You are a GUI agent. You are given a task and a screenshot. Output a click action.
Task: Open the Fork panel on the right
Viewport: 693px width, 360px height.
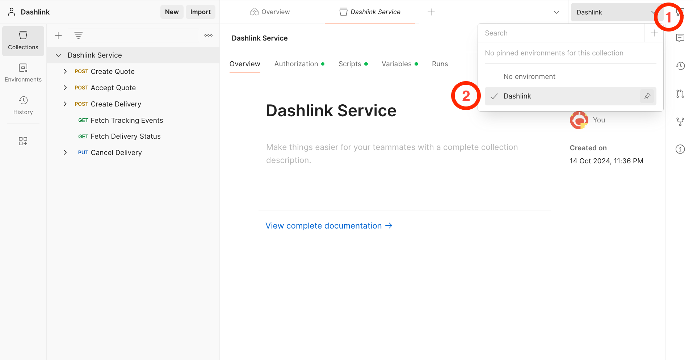click(681, 122)
